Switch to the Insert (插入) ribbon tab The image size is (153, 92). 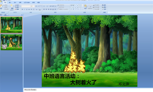pyautogui.click(x=10, y=3)
